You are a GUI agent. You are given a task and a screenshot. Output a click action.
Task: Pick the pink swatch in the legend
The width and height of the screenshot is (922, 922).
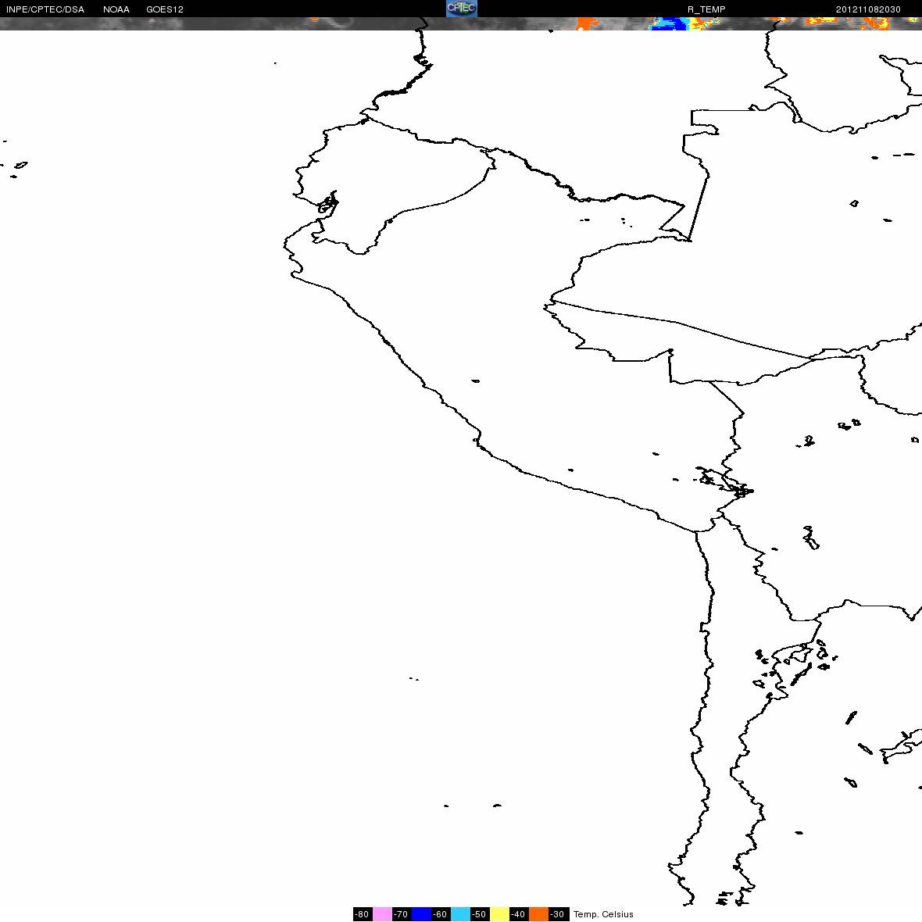pyautogui.click(x=382, y=913)
